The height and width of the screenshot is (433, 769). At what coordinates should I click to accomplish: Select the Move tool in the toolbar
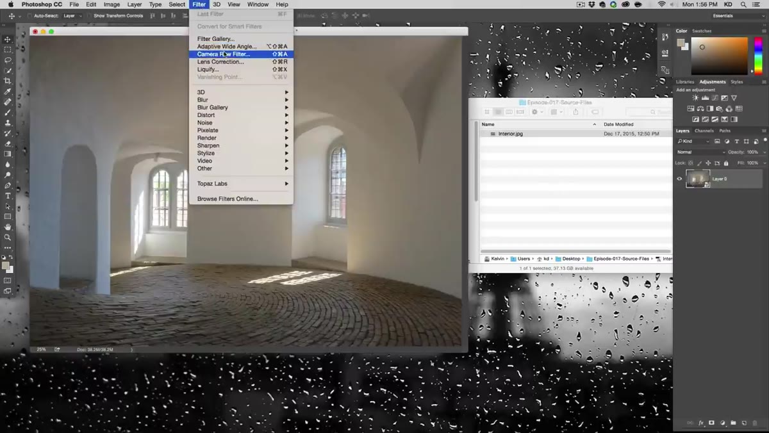(x=8, y=39)
